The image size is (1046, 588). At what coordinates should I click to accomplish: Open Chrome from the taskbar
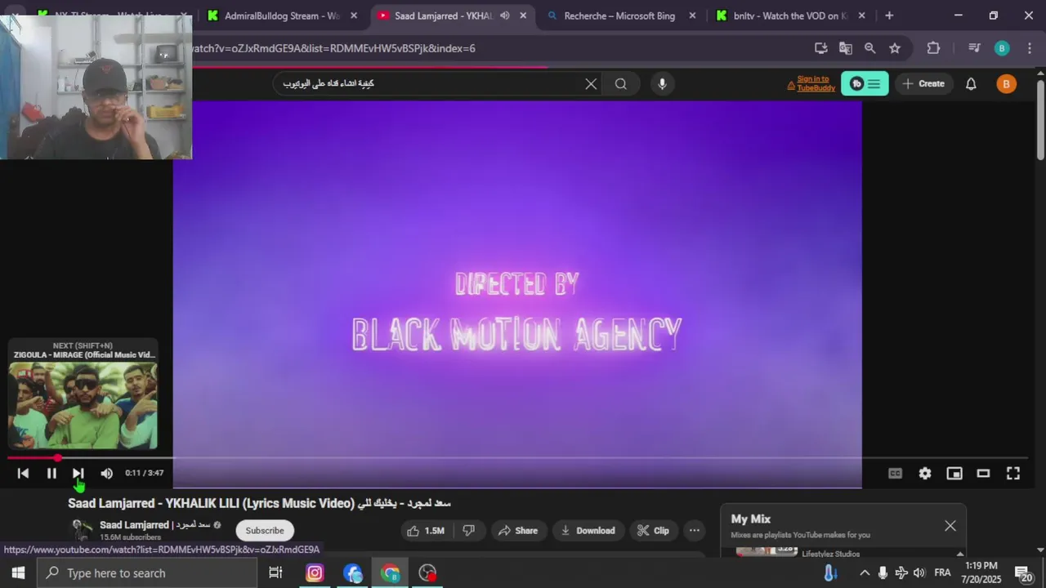pos(390,572)
